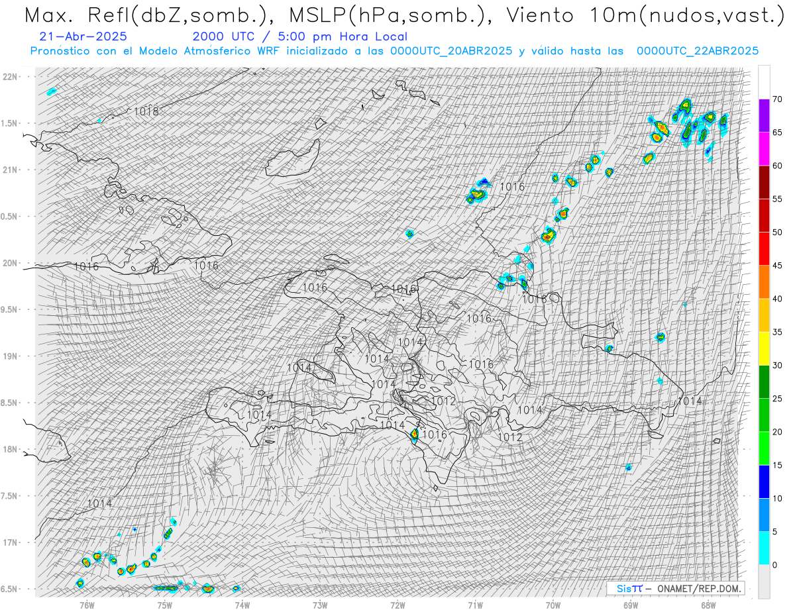Click the '75W' longitude axis label
This screenshot has height=614, width=795.
pyautogui.click(x=164, y=605)
